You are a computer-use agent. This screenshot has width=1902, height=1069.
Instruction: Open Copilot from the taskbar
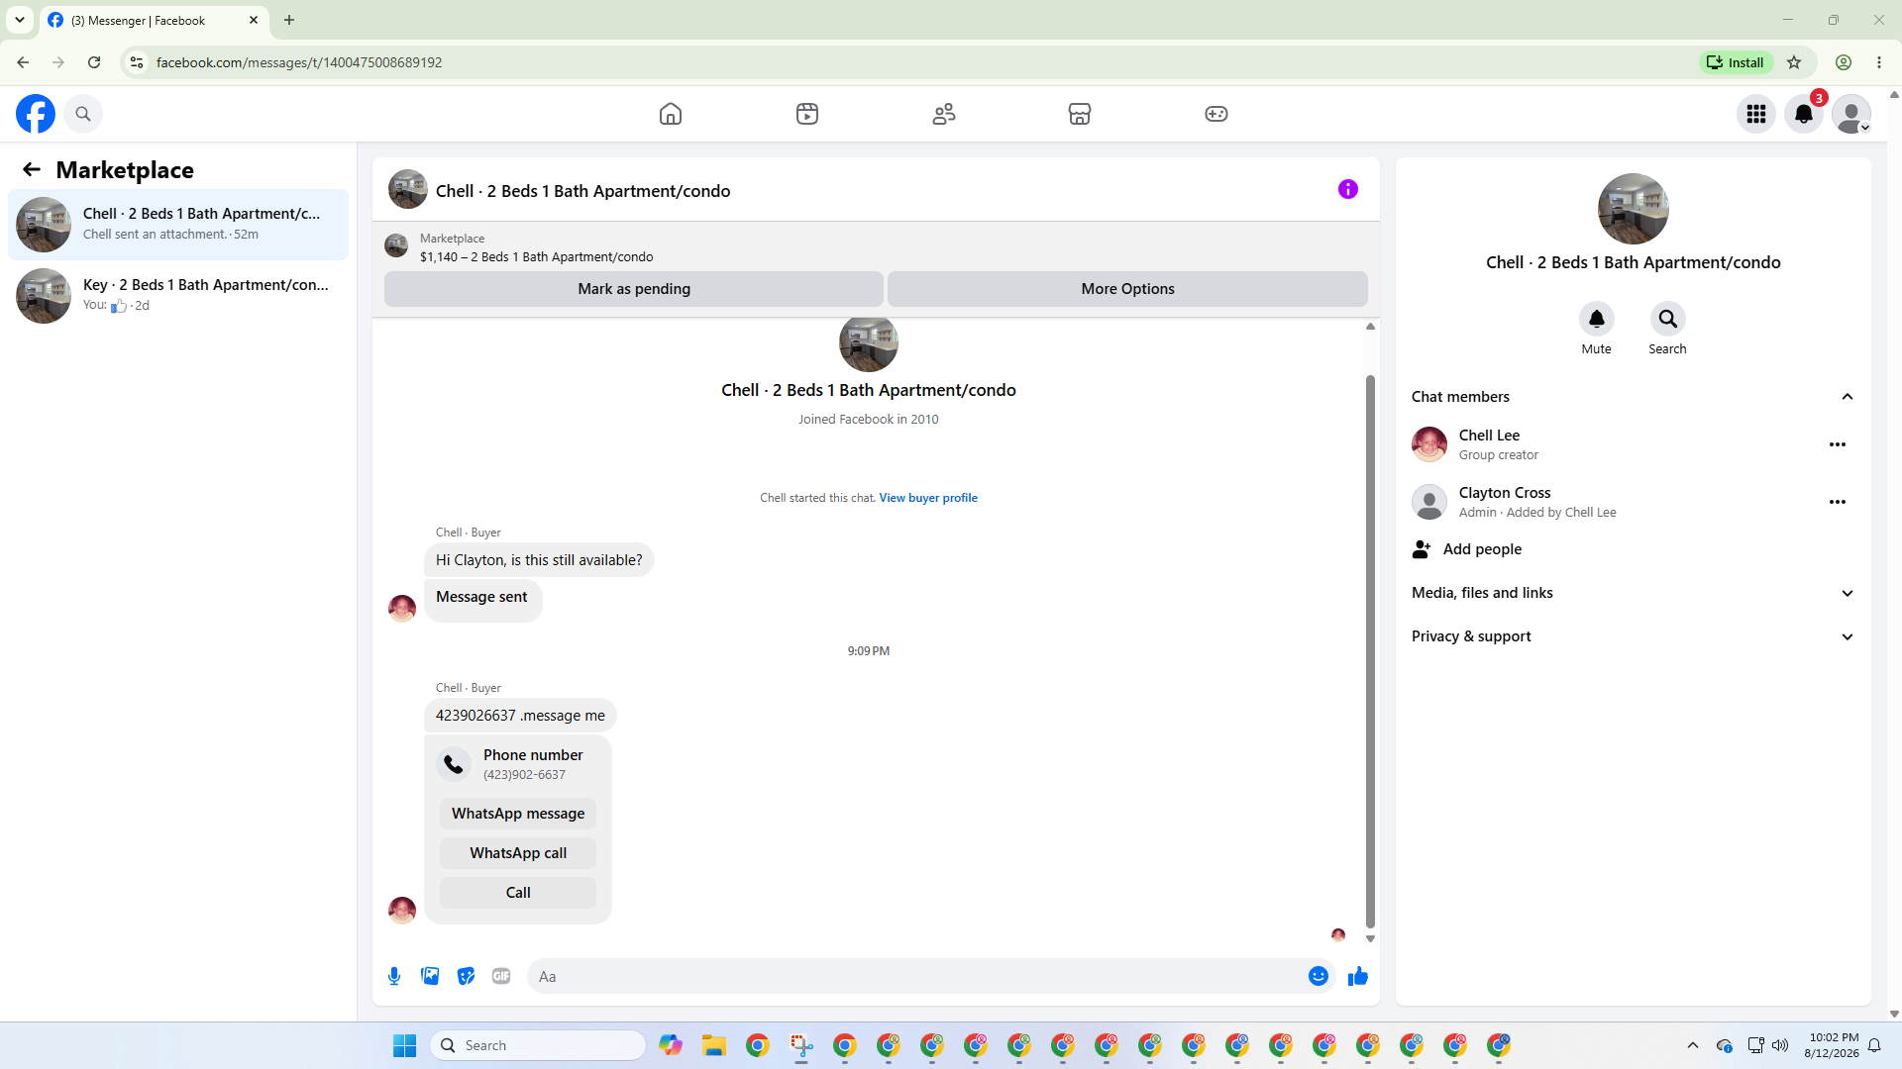671,1045
